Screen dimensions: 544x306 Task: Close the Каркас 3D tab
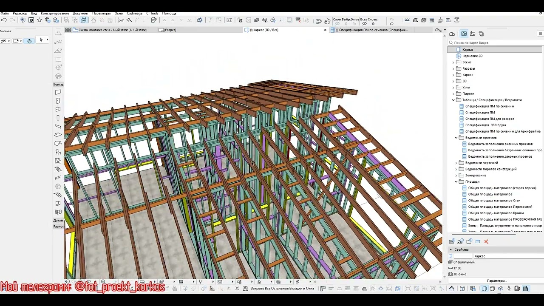click(326, 30)
